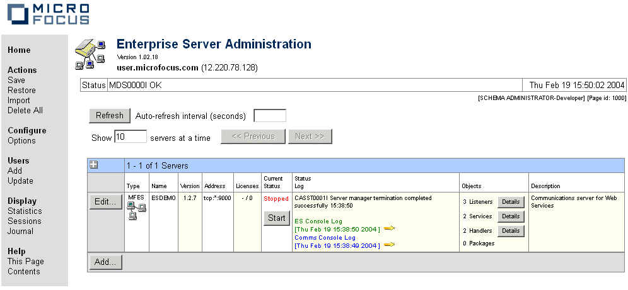Select Save under Actions
The image size is (628, 290).
pyautogui.click(x=16, y=80)
